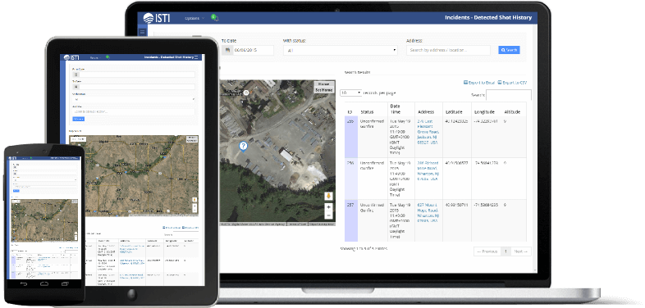Tap the Android recent apps button on the phone
The width and height of the screenshot is (645, 308).
tap(65, 283)
